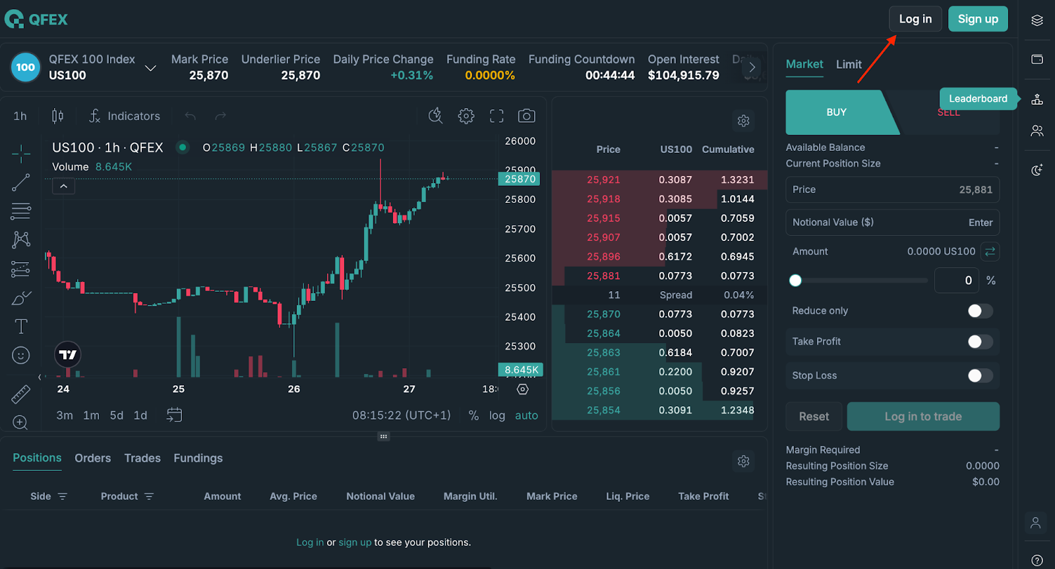Open the Trades tab
This screenshot has height=569, width=1055.
click(x=142, y=458)
